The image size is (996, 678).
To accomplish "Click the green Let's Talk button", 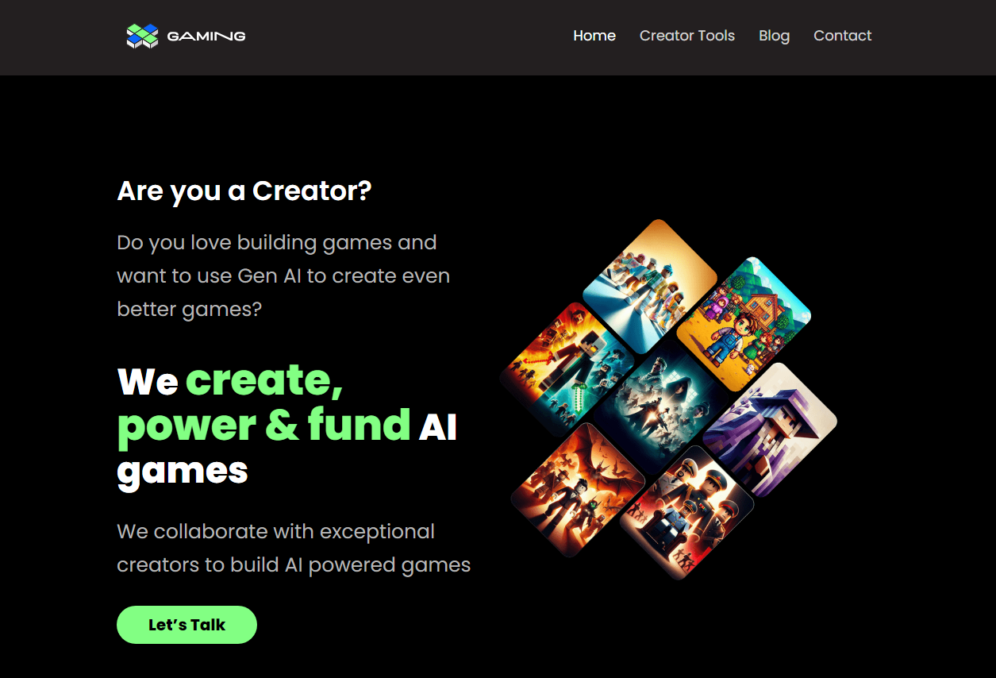I will (187, 625).
